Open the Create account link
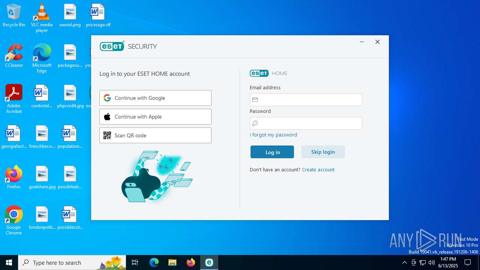The image size is (480, 270). point(318,170)
